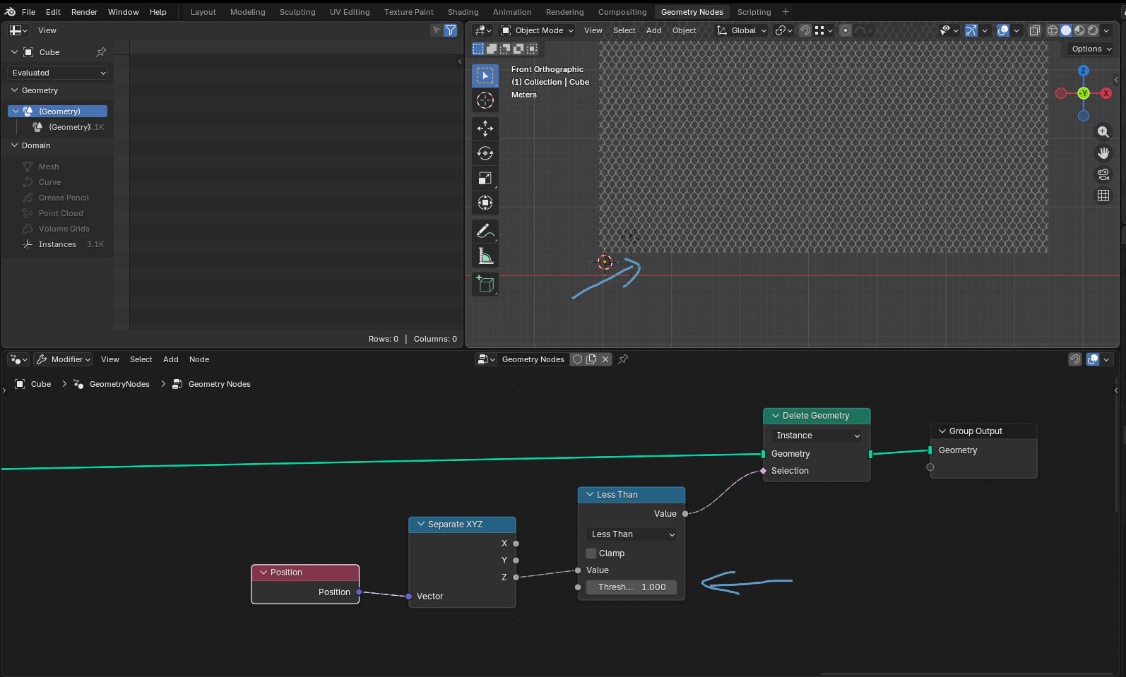
Task: Open the Evaluated dropdown in spreadsheet
Action: (58, 73)
